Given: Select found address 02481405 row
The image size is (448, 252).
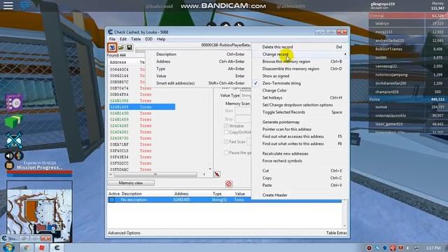Looking at the screenshot, I should [x=142, y=107].
